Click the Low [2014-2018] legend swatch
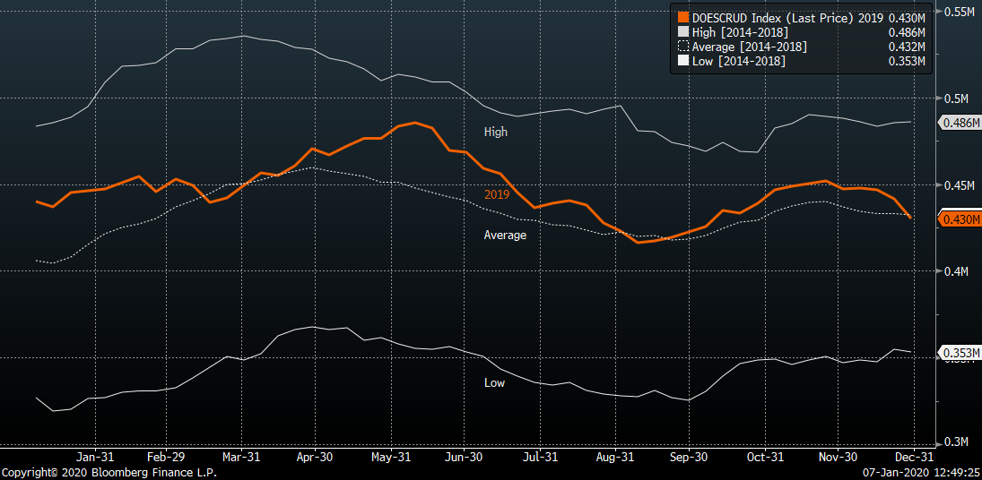Image resolution: width=982 pixels, height=480 pixels. [x=683, y=61]
